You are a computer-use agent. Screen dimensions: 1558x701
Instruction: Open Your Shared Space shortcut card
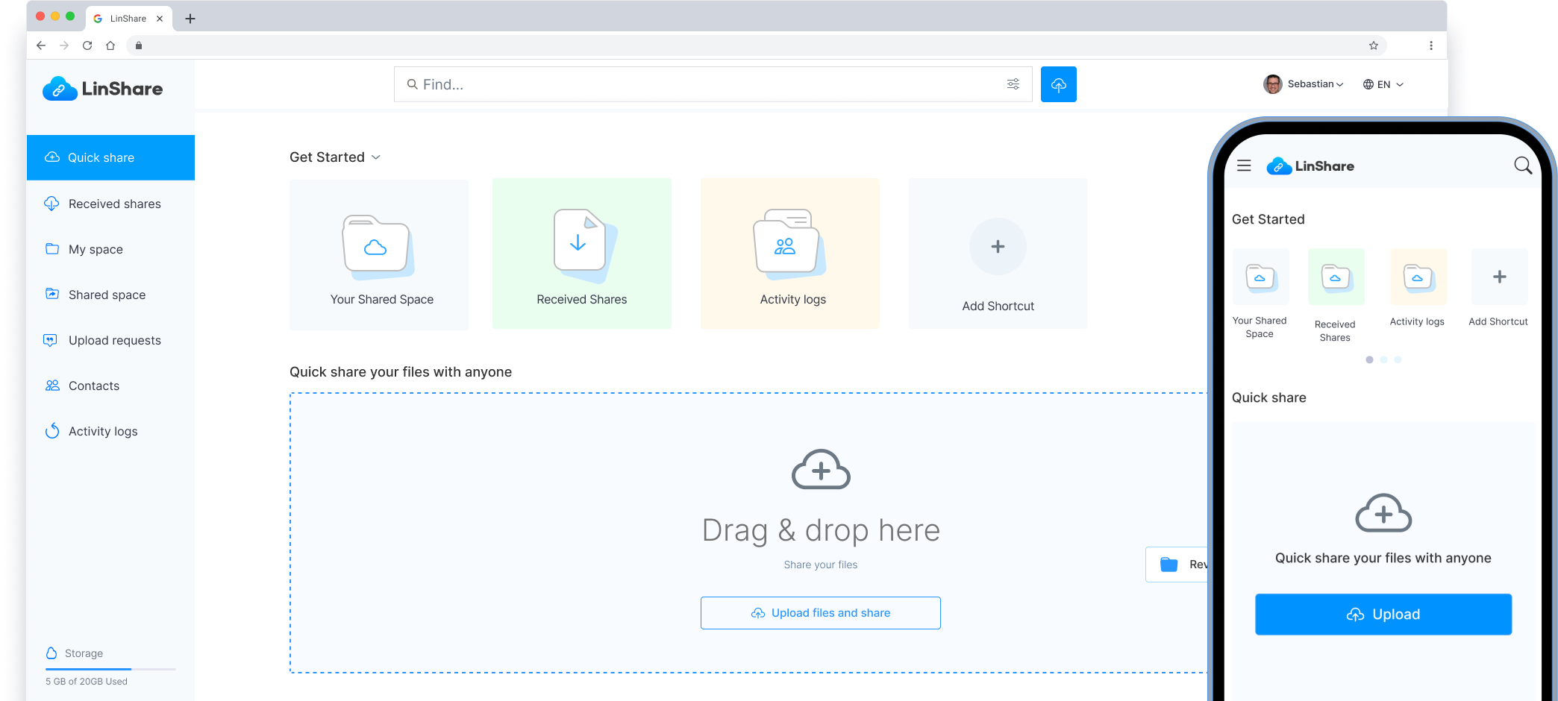pyautogui.click(x=379, y=254)
